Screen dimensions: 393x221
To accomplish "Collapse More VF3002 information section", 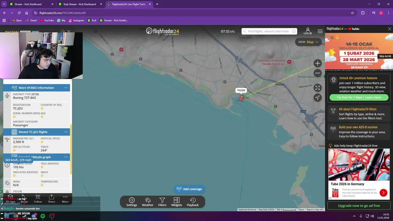I will [x=37, y=88].
